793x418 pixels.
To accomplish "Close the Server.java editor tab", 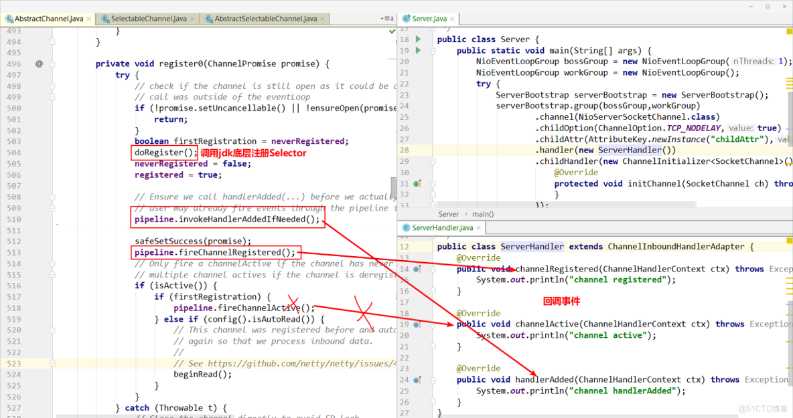I will [453, 19].
